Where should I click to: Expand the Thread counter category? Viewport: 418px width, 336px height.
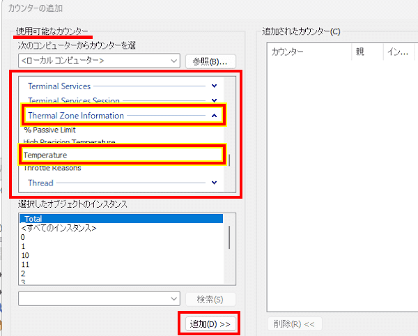[214, 183]
